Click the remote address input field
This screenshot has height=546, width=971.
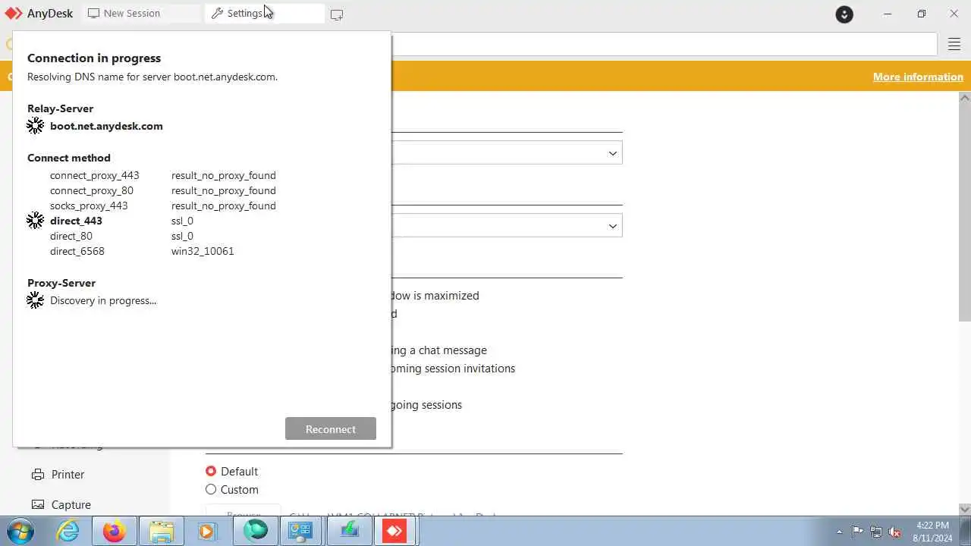[x=664, y=44]
